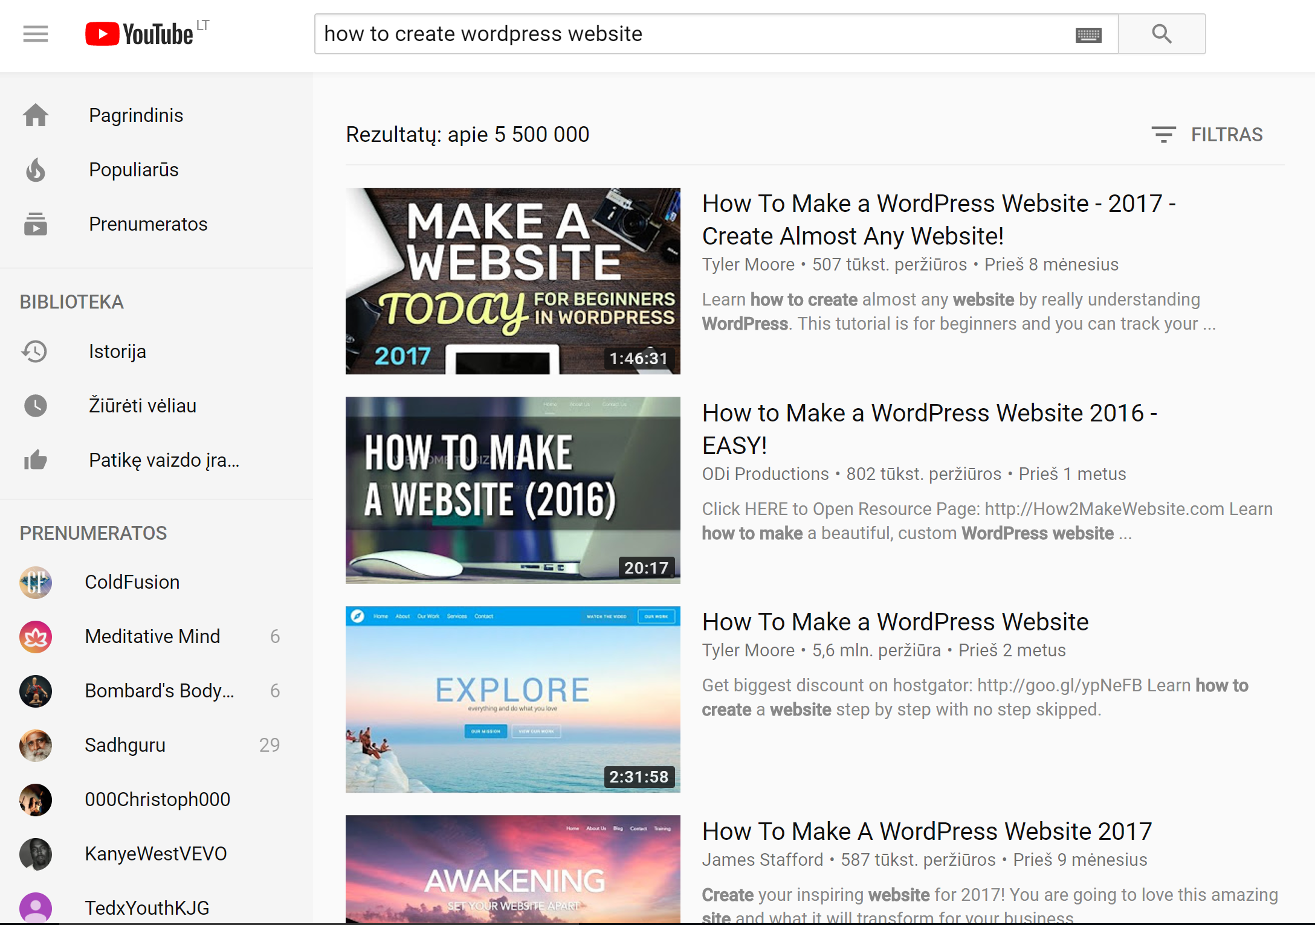
Task: Open 'How To Make A WordPress Website 2017' title
Action: tap(927, 831)
